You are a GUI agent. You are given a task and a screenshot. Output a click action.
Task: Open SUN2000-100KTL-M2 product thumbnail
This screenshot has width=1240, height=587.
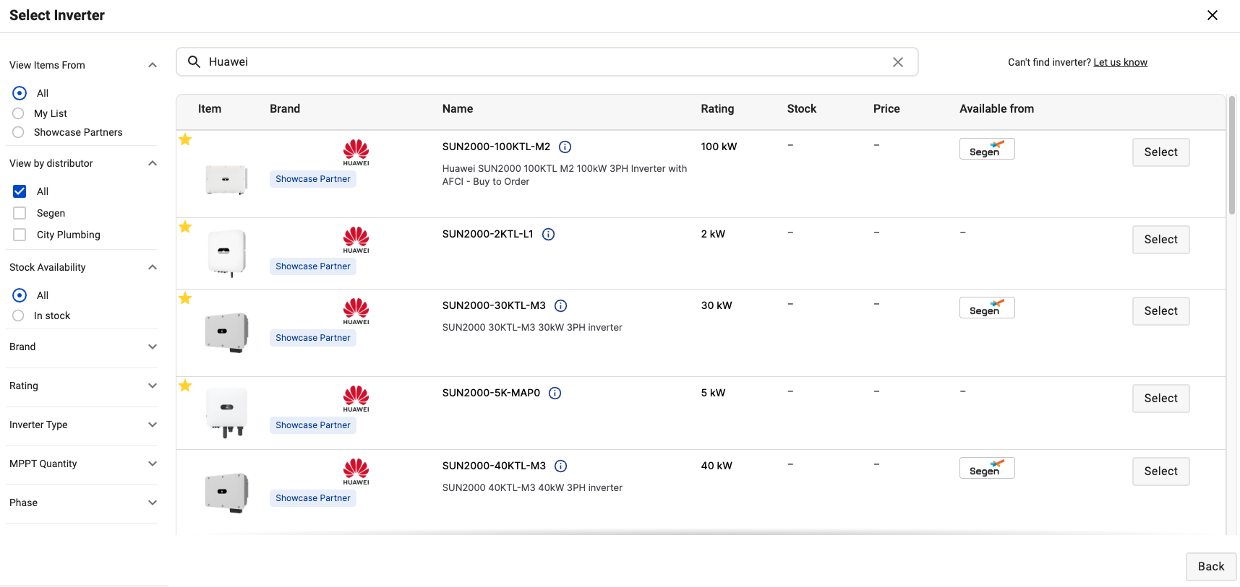(x=226, y=179)
